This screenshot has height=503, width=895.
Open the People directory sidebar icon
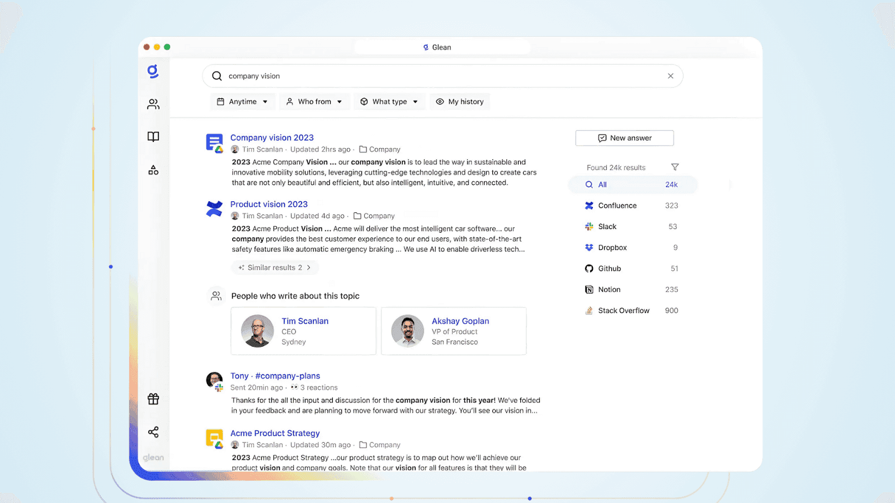point(153,105)
